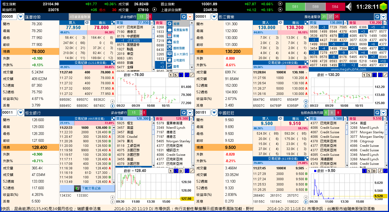The image size is (389, 212).
Task: Click the 綜合性銀行 sector label for 00005
Action: click(x=128, y=17)
